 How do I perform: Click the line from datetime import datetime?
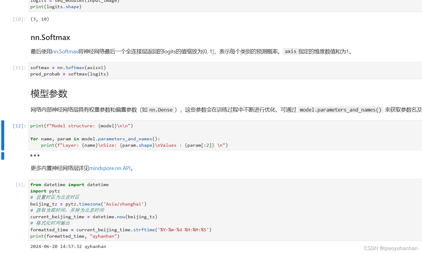69,185
